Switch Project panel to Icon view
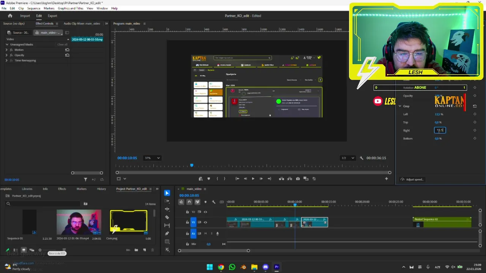 [x=24, y=250]
